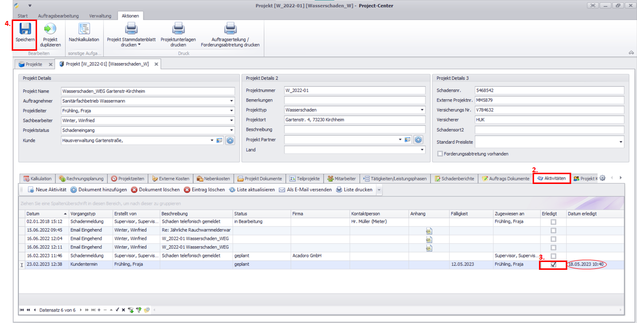637x323 pixels.
Task: Open attachment icon in the 15.06.2022 row
Action: (x=429, y=230)
